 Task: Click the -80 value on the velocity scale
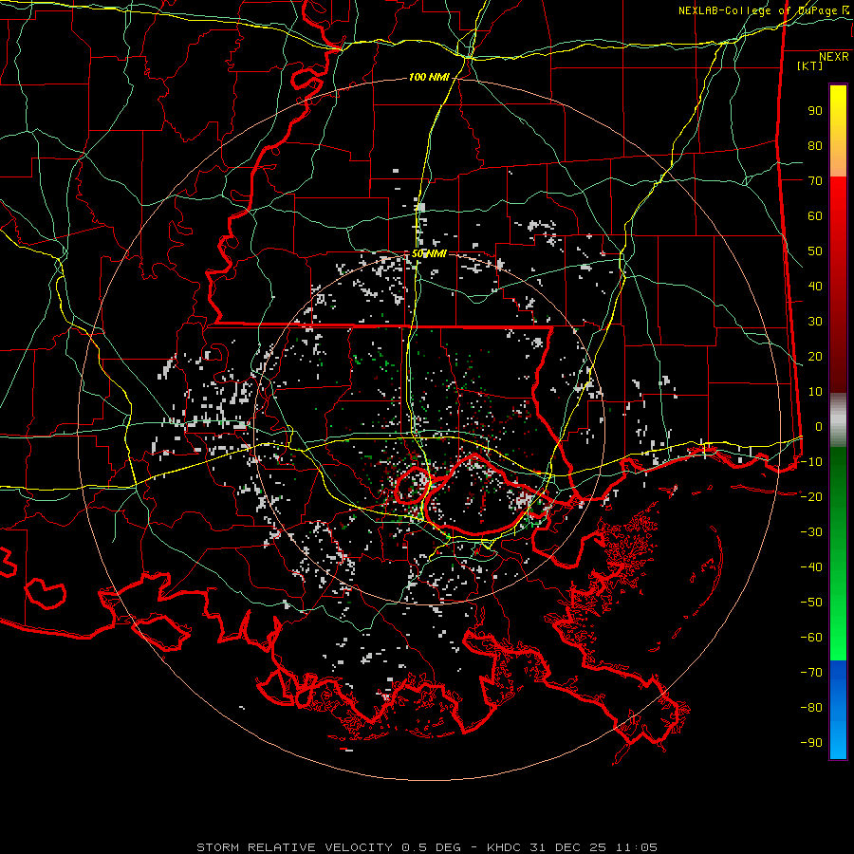(x=811, y=708)
